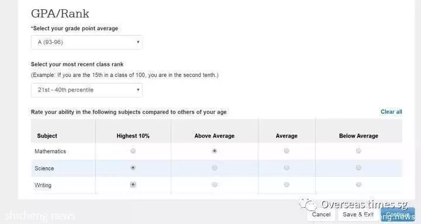Select Above Average for Mathematics
The image size is (421, 224).
pos(214,151)
